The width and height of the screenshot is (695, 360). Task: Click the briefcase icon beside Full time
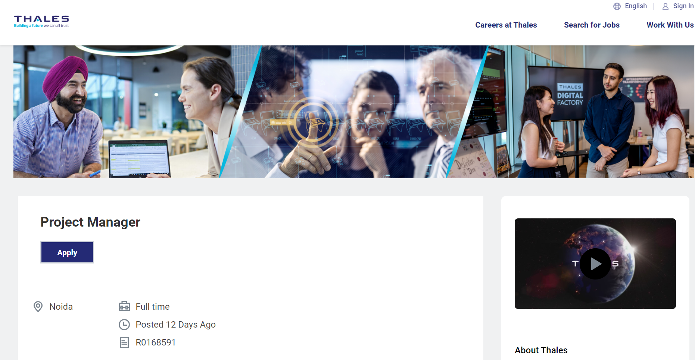click(x=124, y=306)
